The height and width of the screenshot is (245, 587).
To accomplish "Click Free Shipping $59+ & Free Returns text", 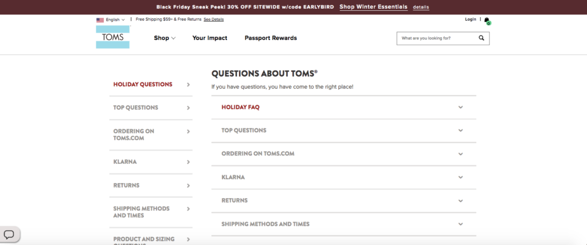I will [x=169, y=19].
